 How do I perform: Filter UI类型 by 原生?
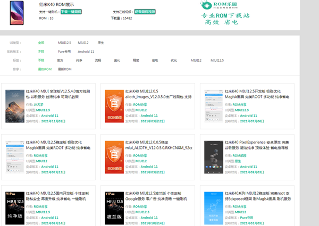[100, 43]
